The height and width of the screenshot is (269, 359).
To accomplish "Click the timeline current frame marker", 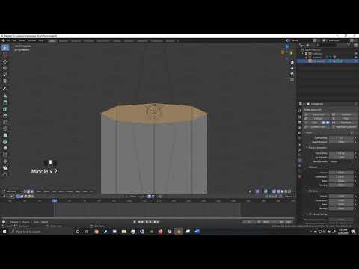I will tap(55, 201).
